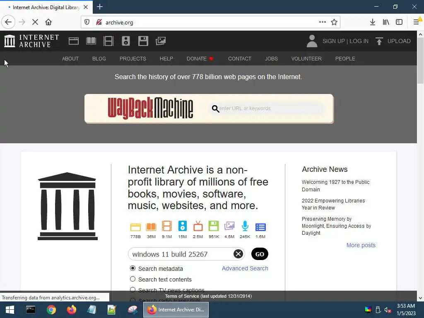Open Firefox hamburger application menu

pyautogui.click(x=417, y=22)
